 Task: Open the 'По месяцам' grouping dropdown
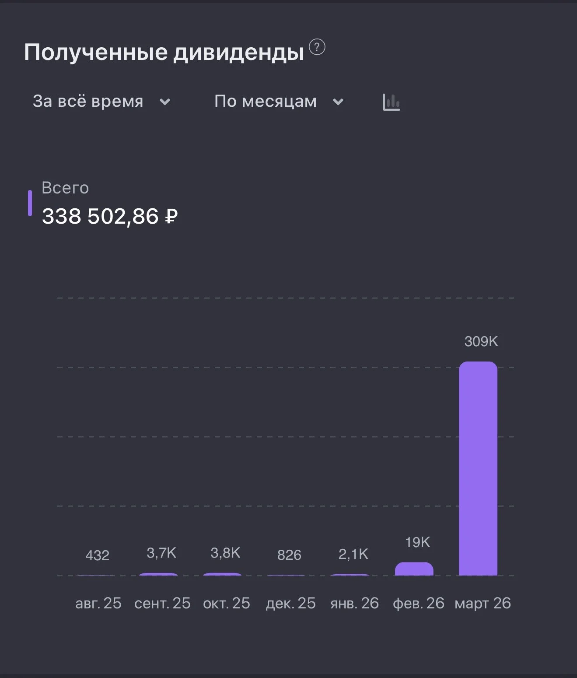pyautogui.click(x=279, y=102)
